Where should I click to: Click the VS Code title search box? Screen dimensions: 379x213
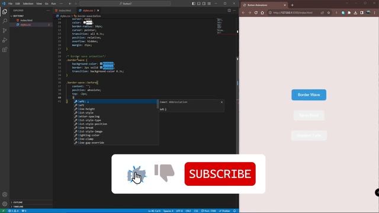coord(125,4)
